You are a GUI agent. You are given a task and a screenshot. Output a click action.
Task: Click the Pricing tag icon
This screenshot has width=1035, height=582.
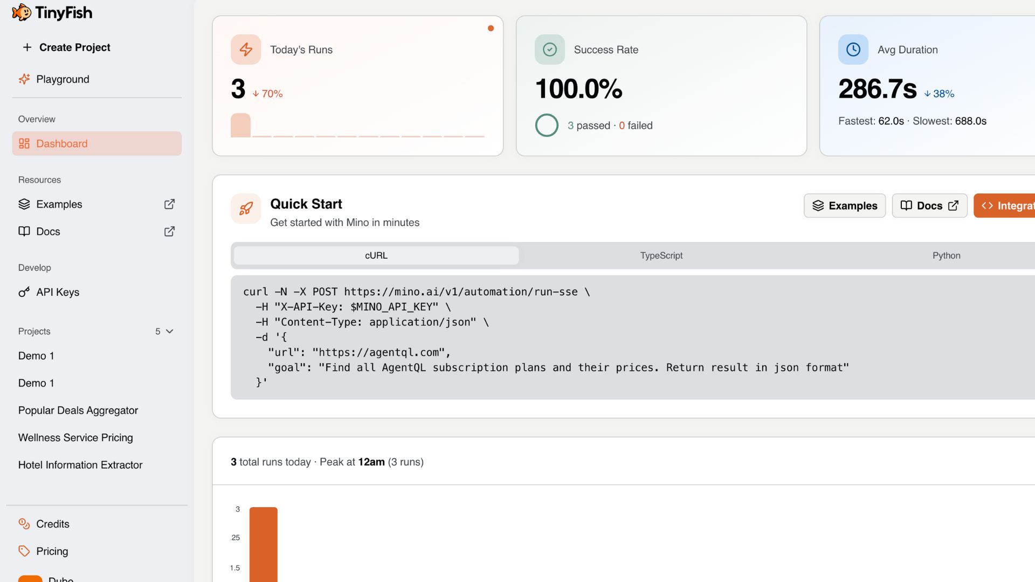pos(24,551)
